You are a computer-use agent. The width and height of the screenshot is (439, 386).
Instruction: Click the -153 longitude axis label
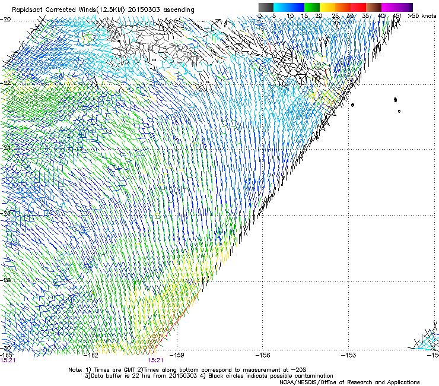tap(349, 355)
